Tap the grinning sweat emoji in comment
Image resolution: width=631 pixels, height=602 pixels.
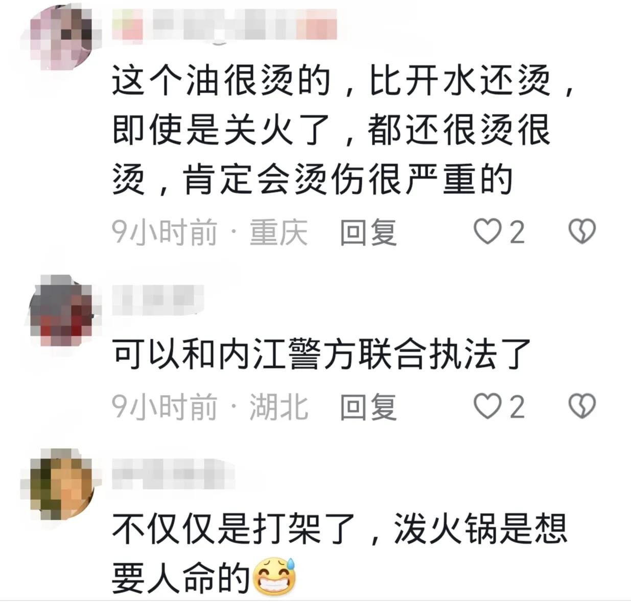274,576
